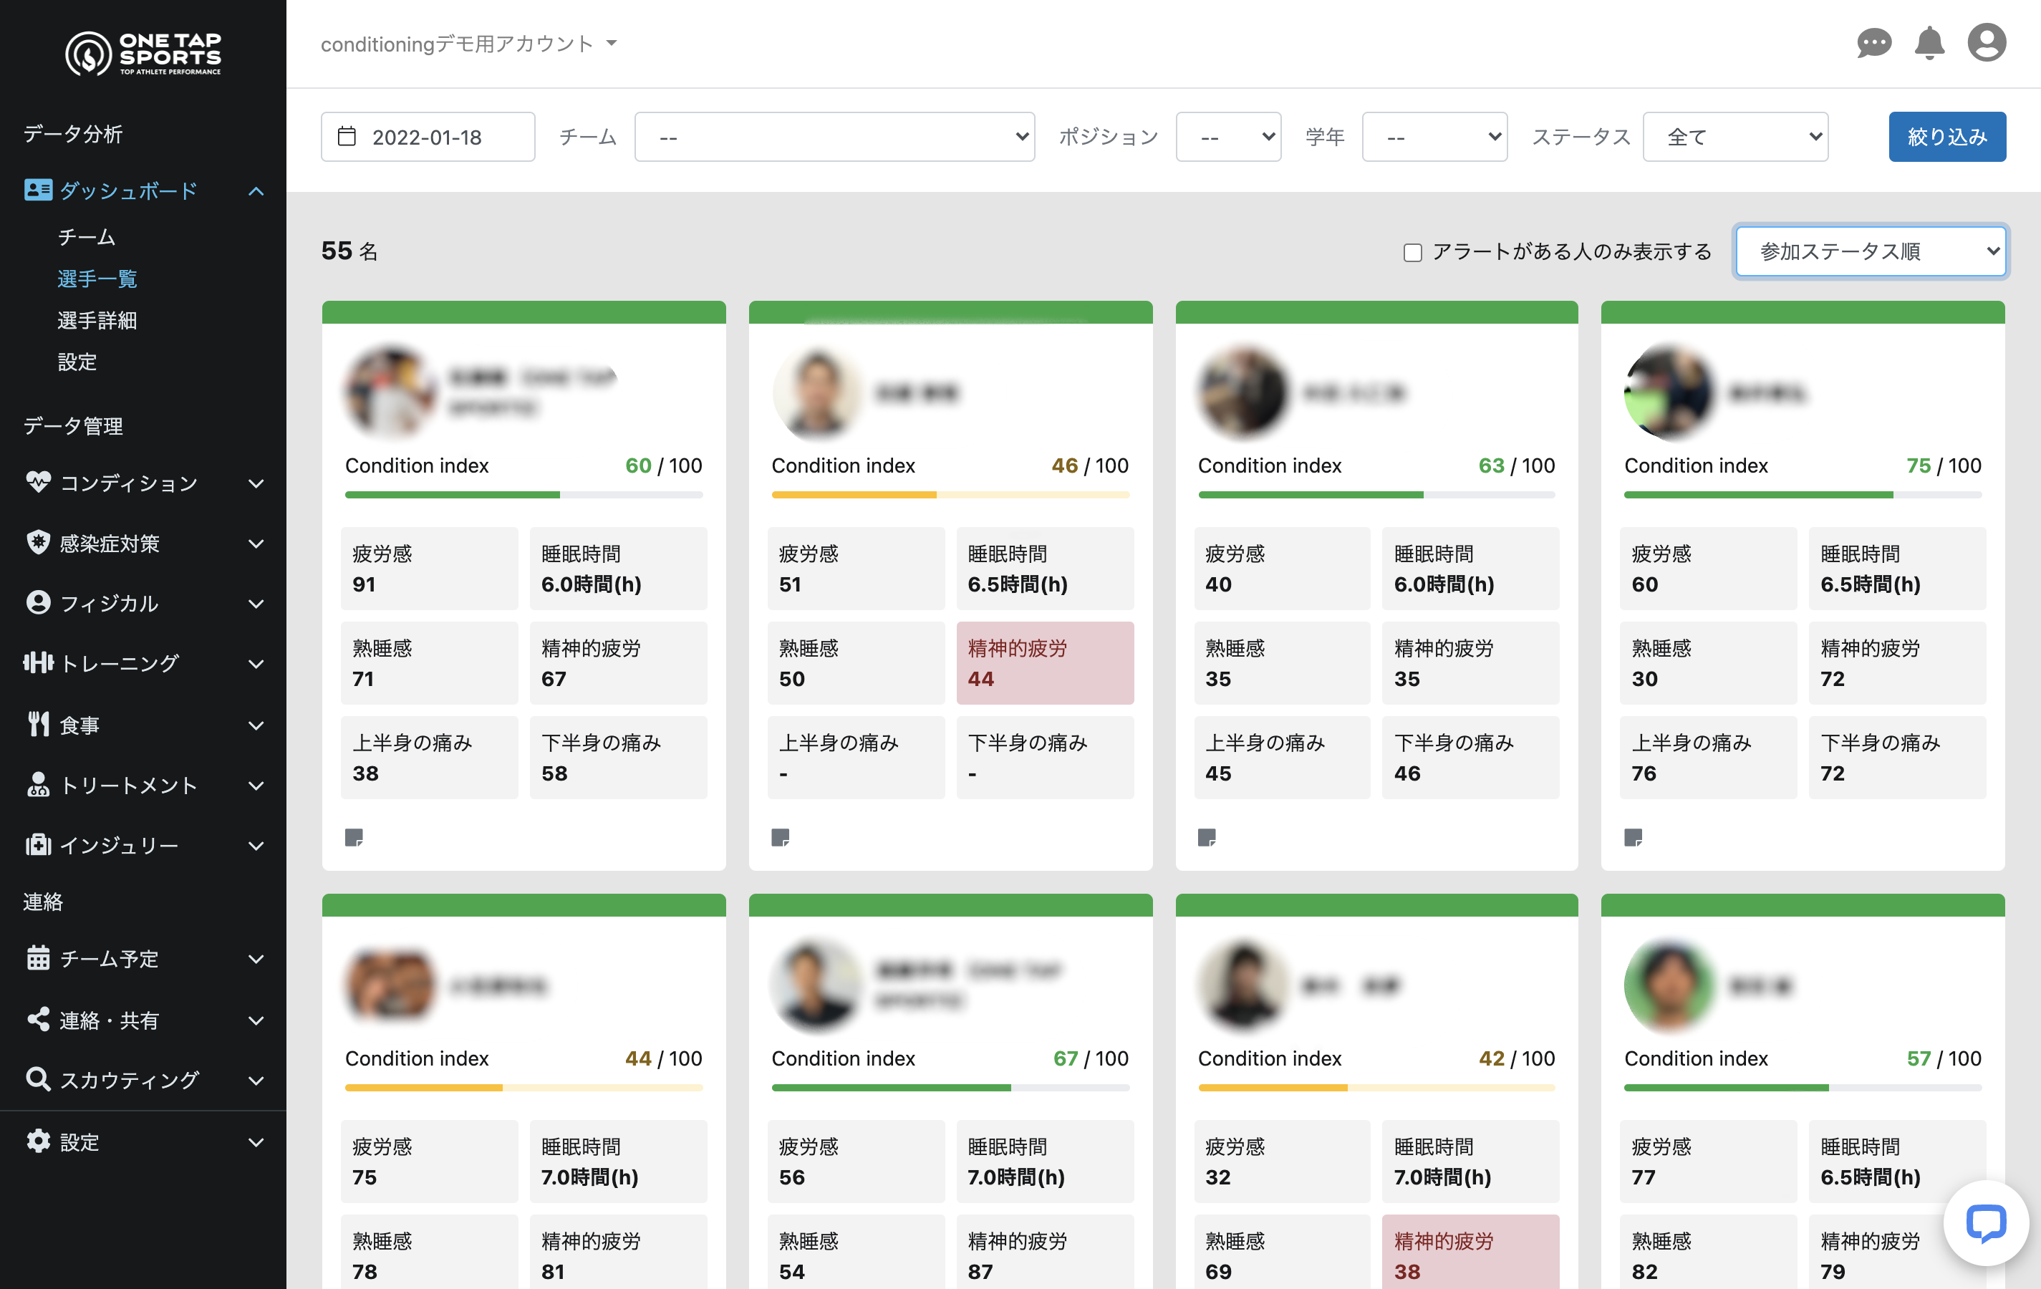Viewport: 2041px width, 1289px height.
Task: Open memo note icon on Condition index 46 card
Action: tap(781, 838)
